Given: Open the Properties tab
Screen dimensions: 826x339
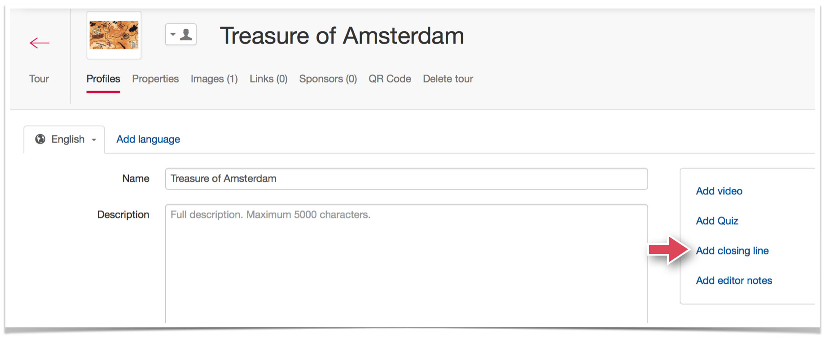Looking at the screenshot, I should 155,79.
